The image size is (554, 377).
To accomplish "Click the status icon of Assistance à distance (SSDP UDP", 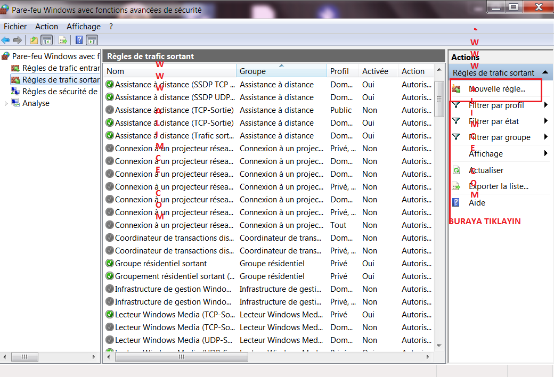I will pos(110,97).
